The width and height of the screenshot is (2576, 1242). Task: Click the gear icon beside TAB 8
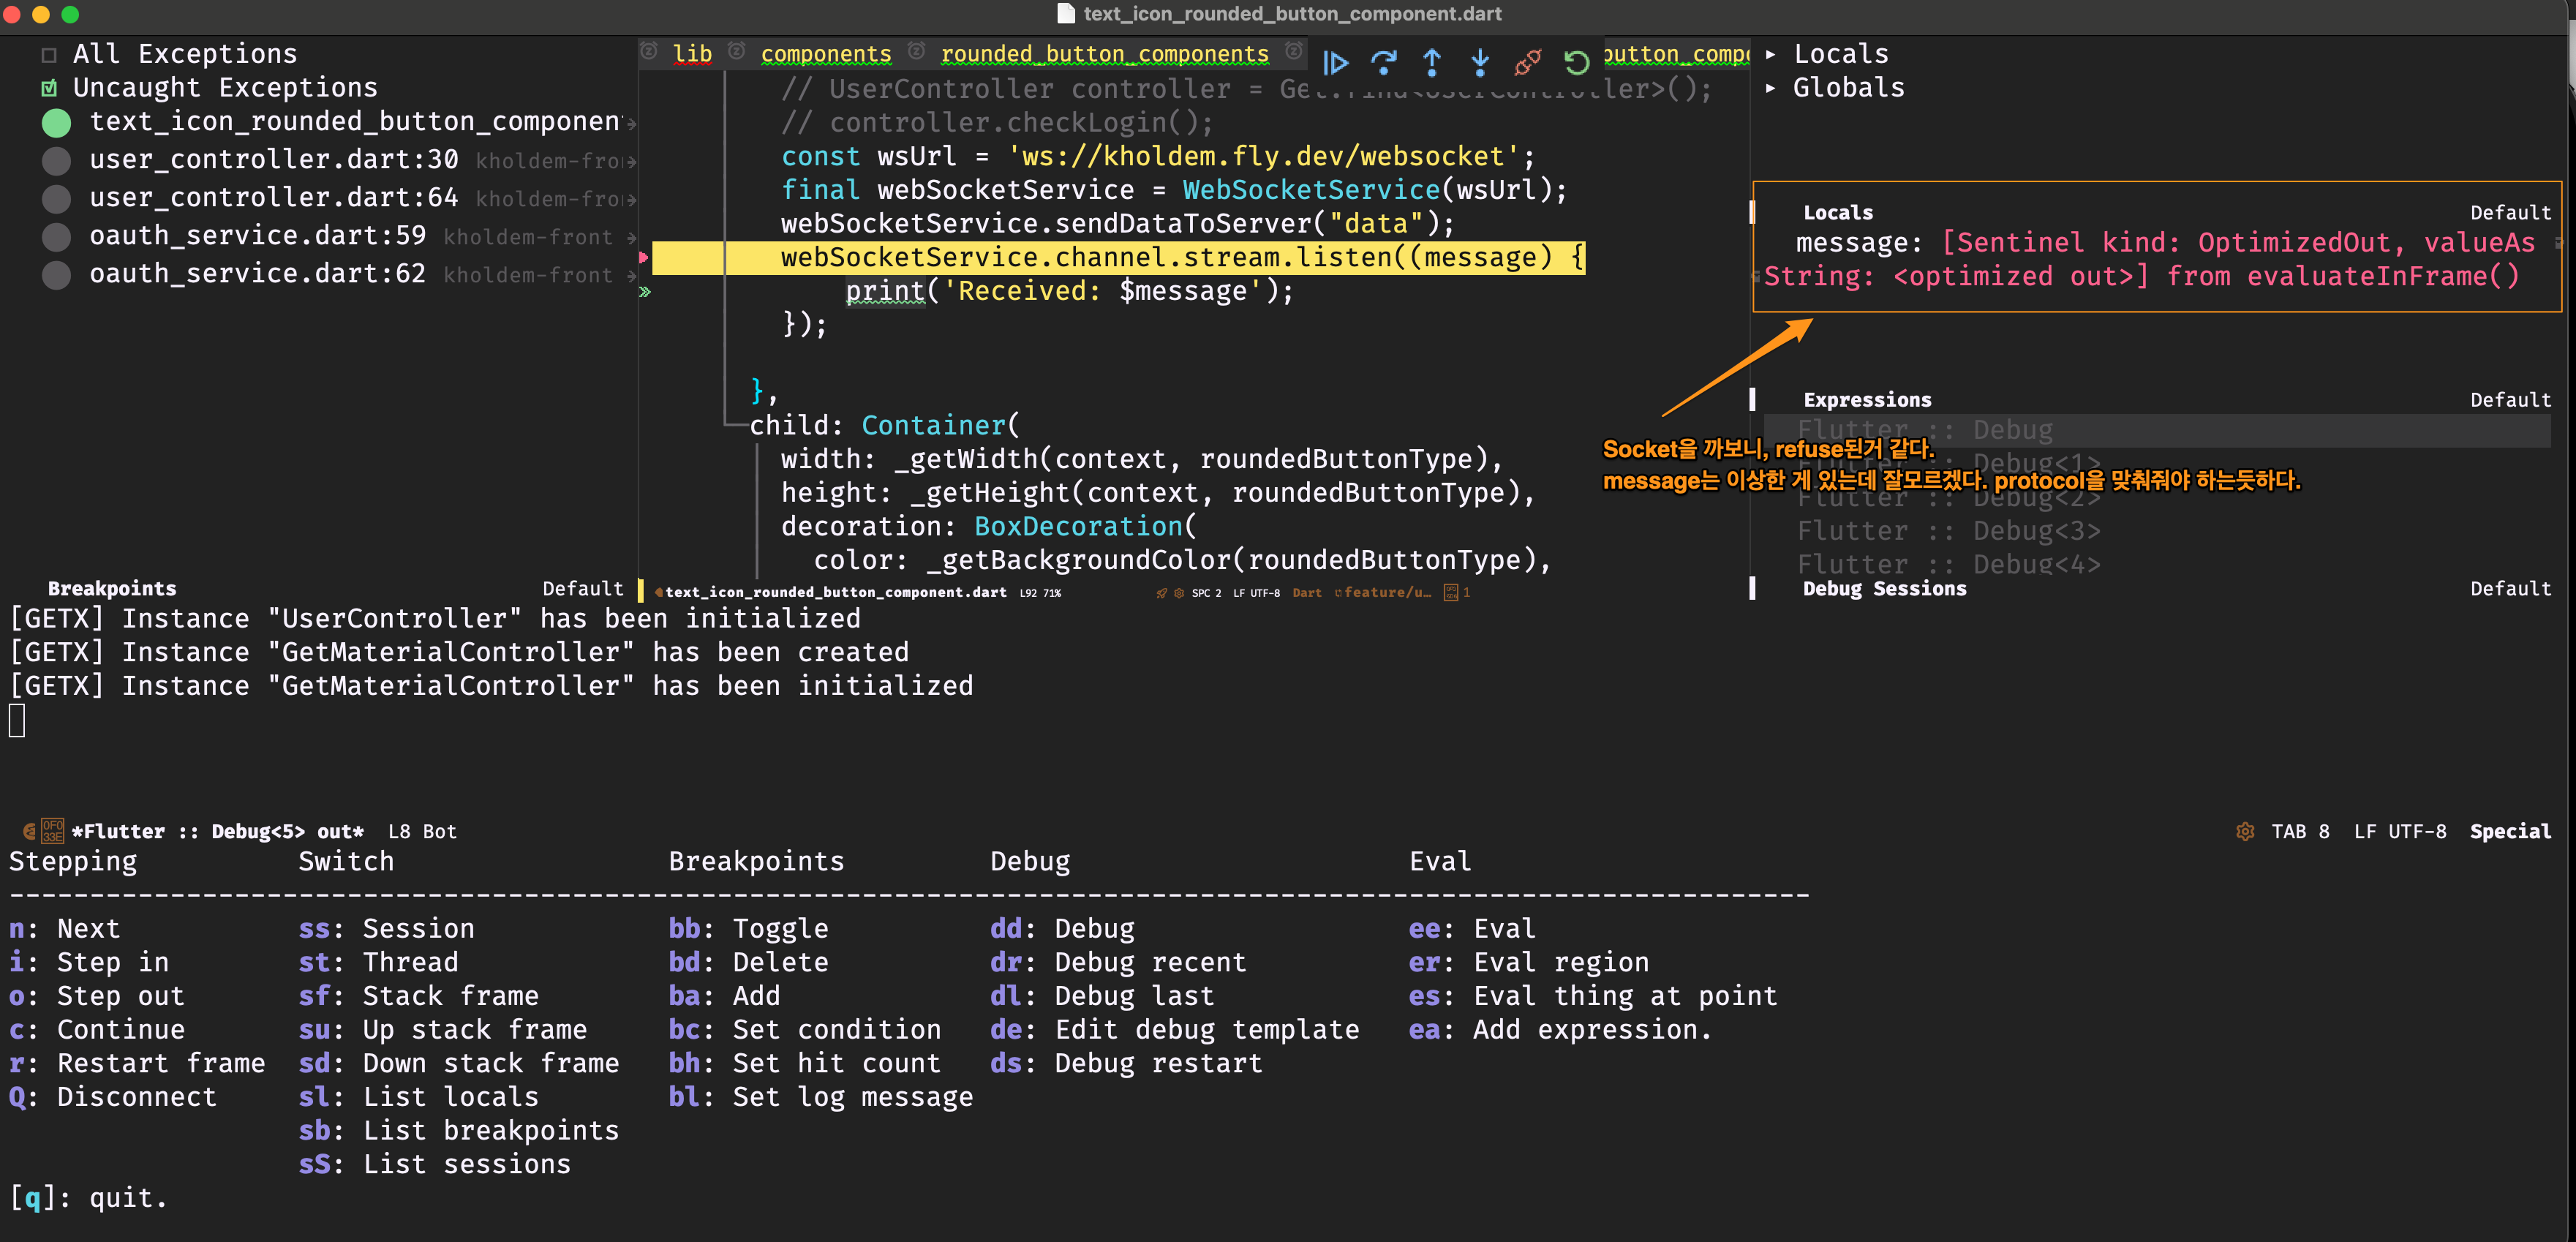[x=2245, y=831]
